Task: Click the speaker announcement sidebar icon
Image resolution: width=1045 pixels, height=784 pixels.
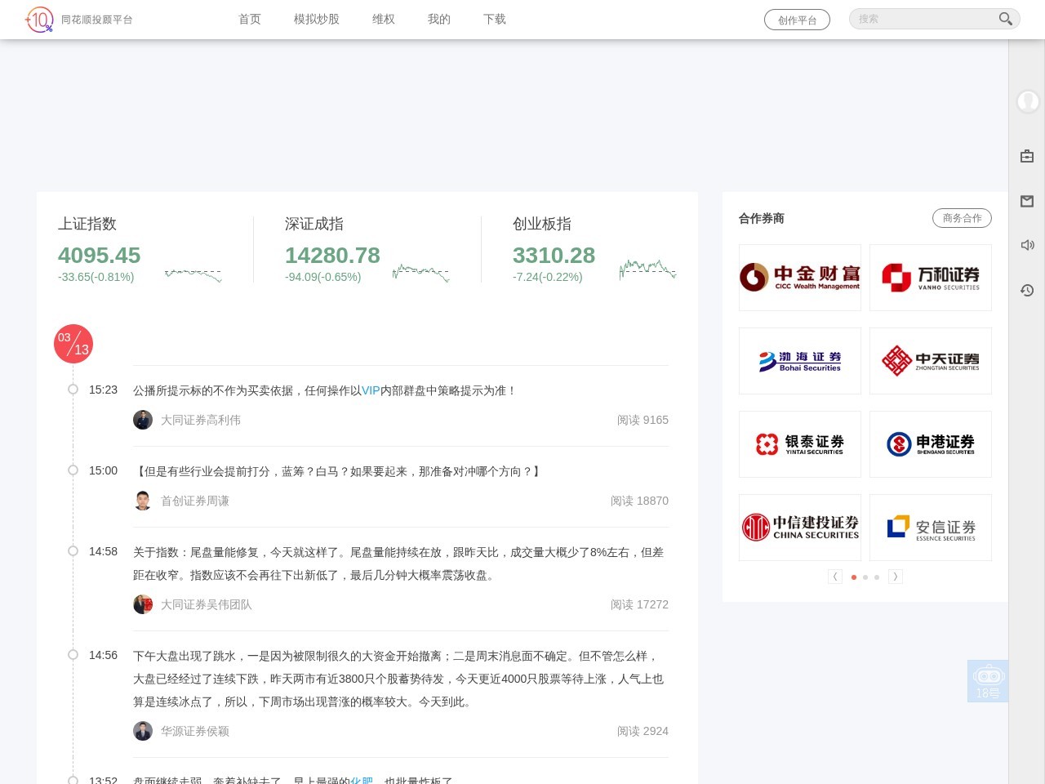Action: coord(1027,245)
